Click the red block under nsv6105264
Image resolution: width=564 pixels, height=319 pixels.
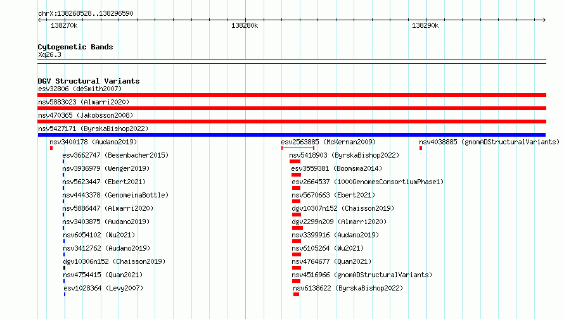(x=297, y=254)
